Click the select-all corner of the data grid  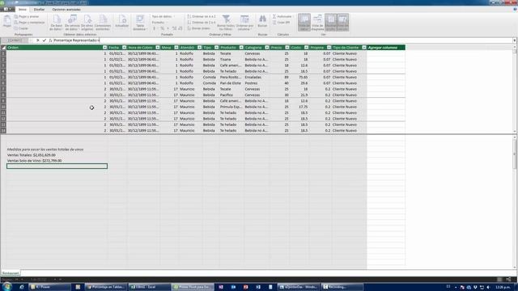3,48
